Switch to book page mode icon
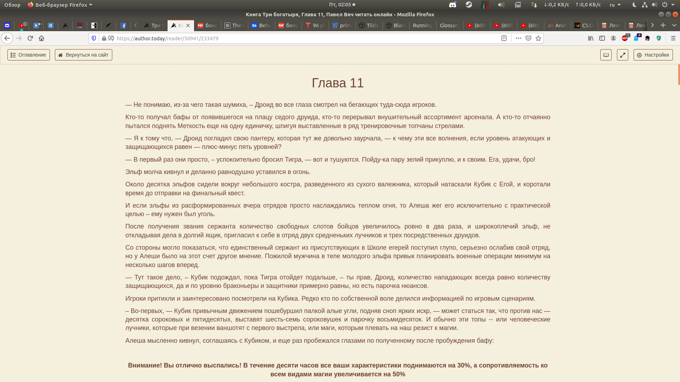 click(606, 55)
